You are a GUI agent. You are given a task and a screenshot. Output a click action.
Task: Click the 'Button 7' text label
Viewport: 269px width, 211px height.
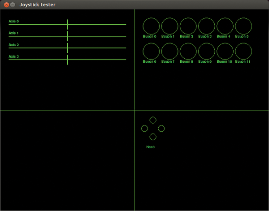pos(168,61)
